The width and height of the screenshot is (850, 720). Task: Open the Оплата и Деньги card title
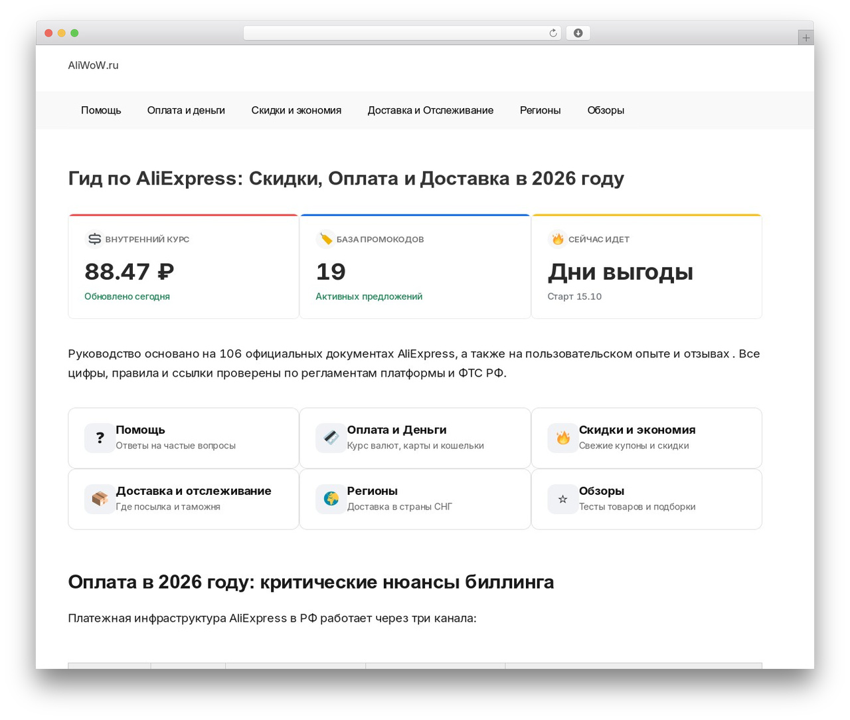(x=396, y=430)
